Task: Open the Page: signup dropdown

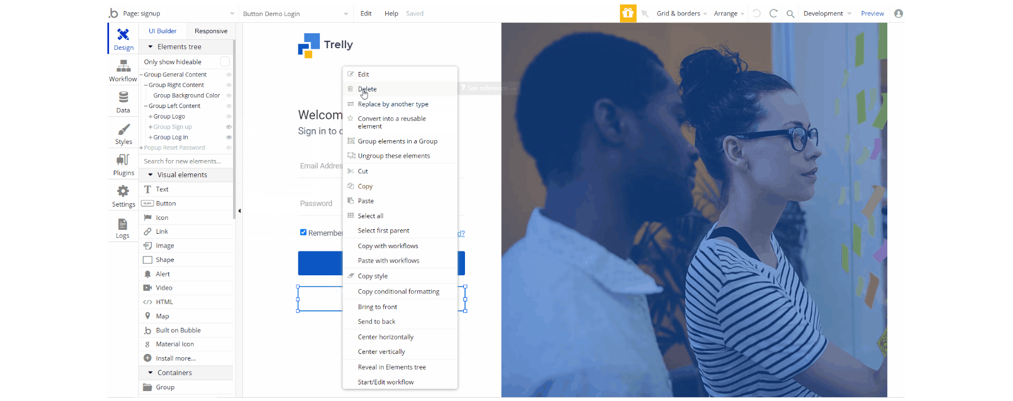Action: coord(179,13)
